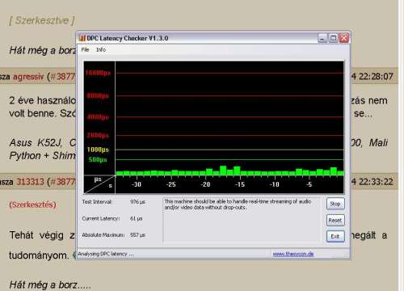Image resolution: width=404 pixels, height=291 pixels.
Task: Click the -5 seconds axis label
Action: (x=309, y=184)
